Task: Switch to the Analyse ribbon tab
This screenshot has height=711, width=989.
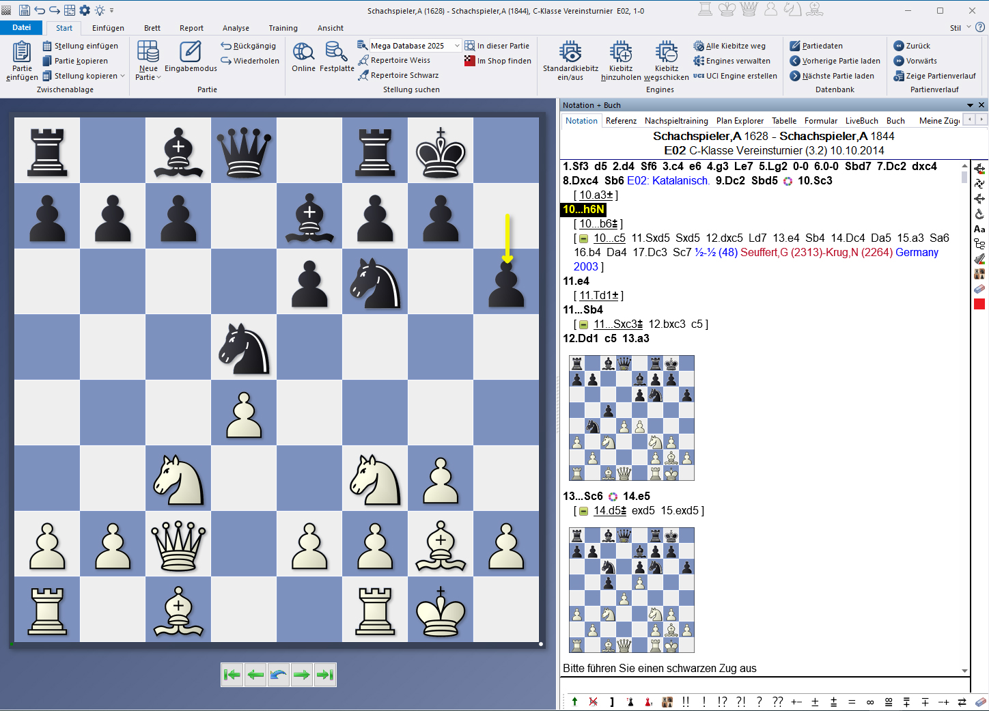Action: click(x=236, y=28)
